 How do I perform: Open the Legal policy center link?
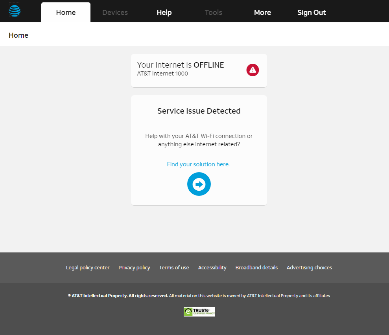[88, 268]
